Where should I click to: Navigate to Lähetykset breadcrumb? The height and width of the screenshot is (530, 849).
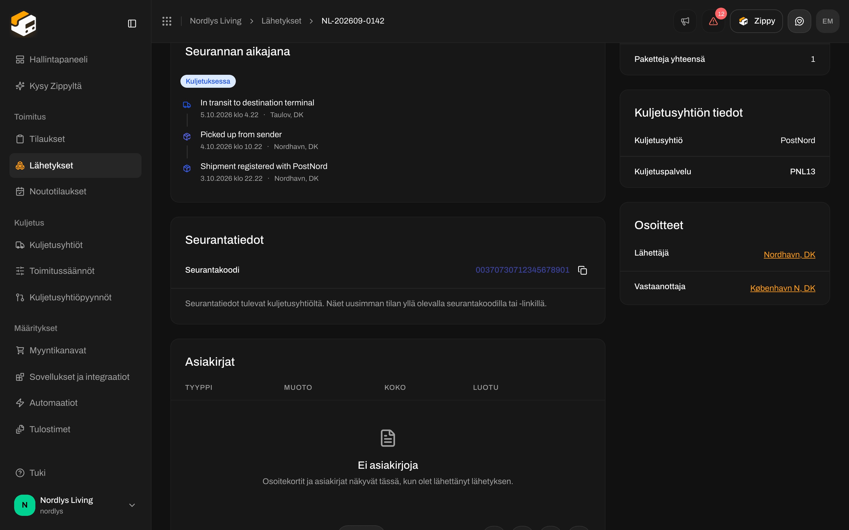tap(281, 21)
